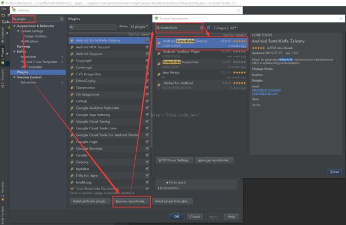The width and height of the screenshot is (346, 225).
Task: Click the Groovy plugin icon
Action: (72, 162)
